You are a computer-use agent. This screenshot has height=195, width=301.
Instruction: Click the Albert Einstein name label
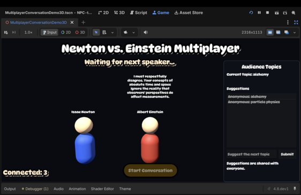150,112
